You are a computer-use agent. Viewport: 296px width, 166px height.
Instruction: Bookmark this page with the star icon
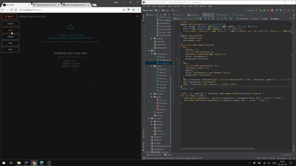123,10
